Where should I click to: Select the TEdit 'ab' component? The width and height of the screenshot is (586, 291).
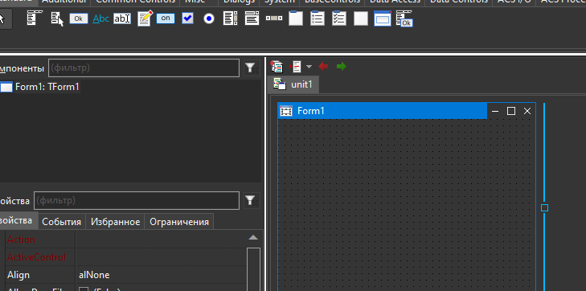pos(122,18)
